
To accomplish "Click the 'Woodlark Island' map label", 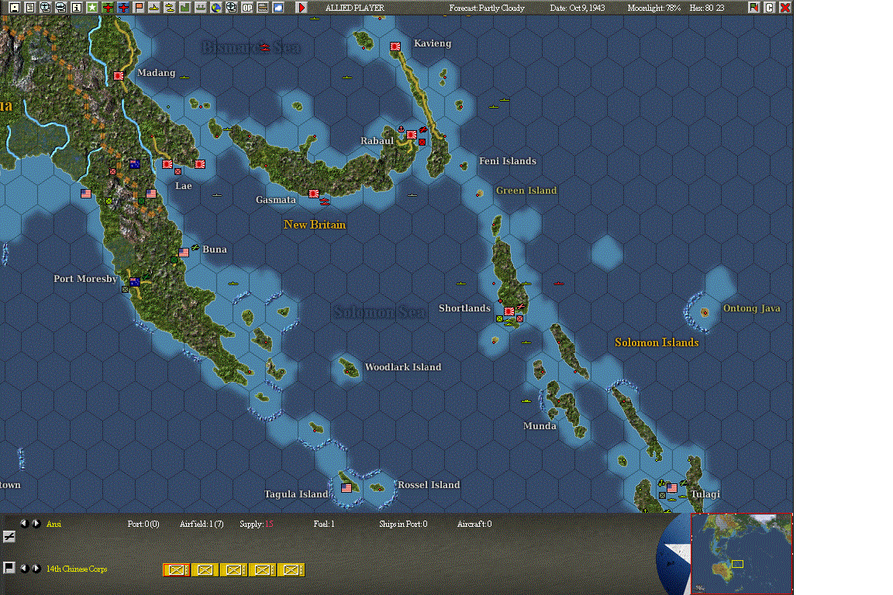I will click(x=403, y=367).
